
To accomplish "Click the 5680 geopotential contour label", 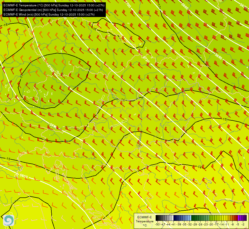I will click(x=218, y=56).
